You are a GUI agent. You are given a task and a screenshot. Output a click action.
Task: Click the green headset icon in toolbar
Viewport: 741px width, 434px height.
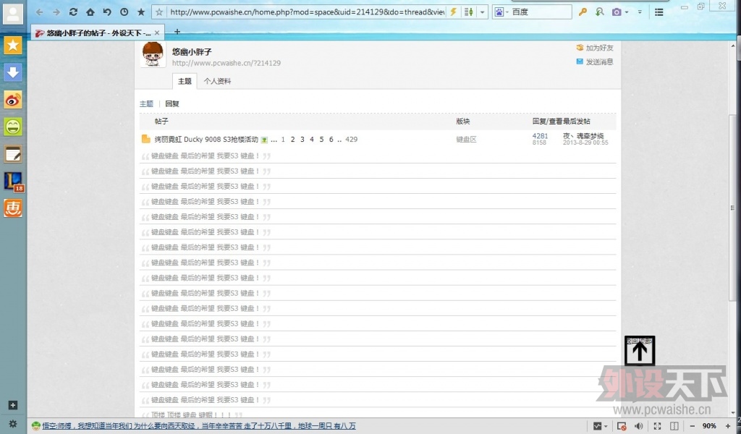(x=600, y=12)
